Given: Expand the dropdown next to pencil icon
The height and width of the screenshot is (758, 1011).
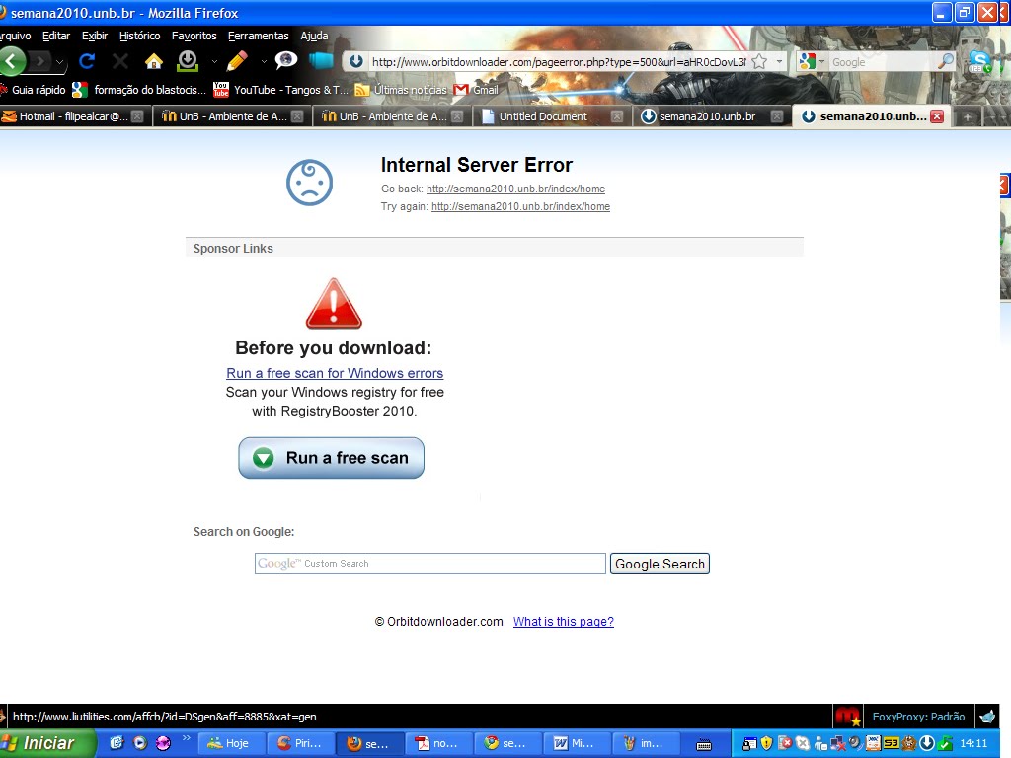Looking at the screenshot, I should point(263,62).
